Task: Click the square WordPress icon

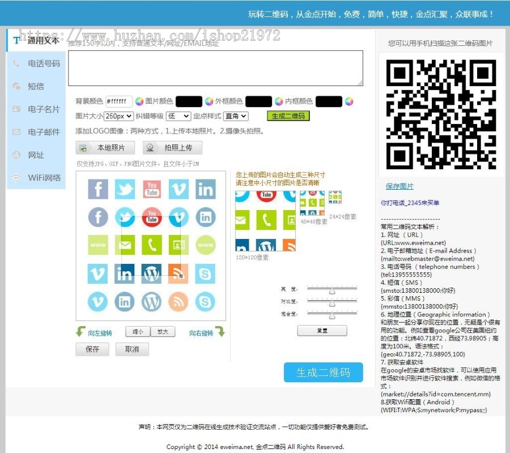Action: 151,273
